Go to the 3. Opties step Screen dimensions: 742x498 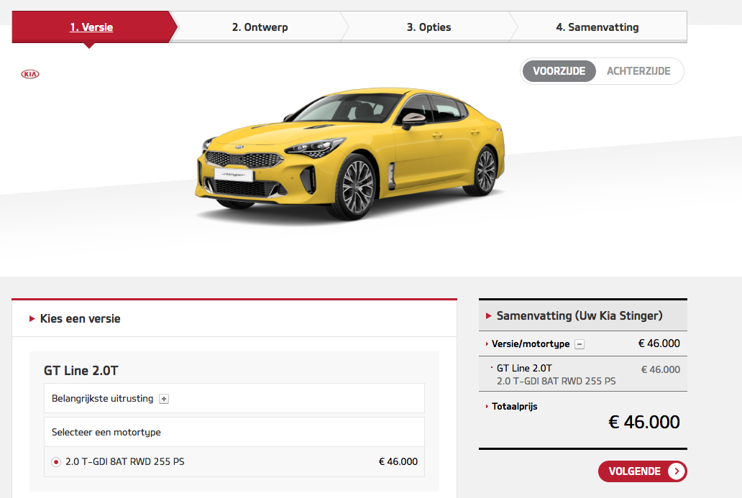429,27
